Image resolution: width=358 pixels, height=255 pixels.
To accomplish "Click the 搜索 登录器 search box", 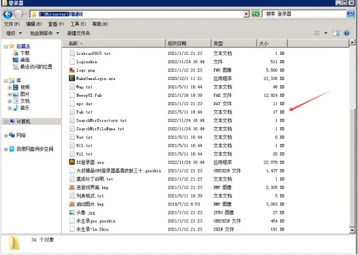I will 304,14.
